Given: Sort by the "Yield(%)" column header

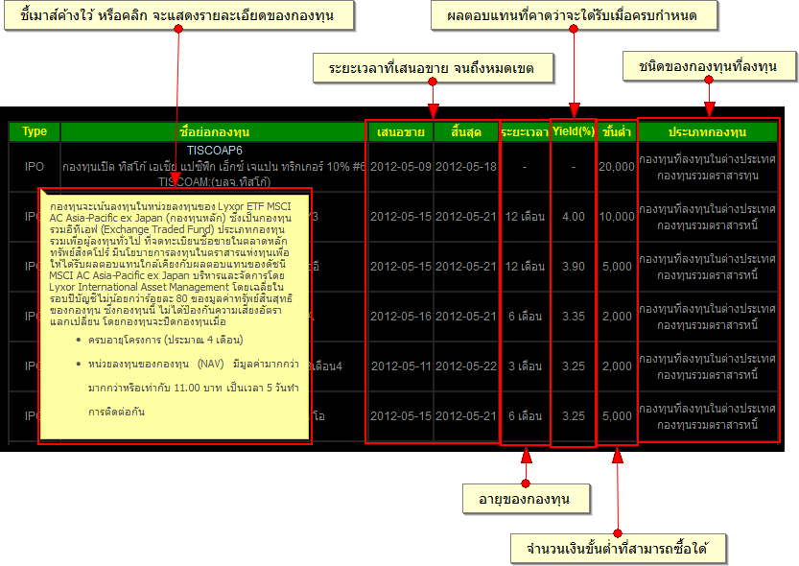Looking at the screenshot, I should coord(574,131).
